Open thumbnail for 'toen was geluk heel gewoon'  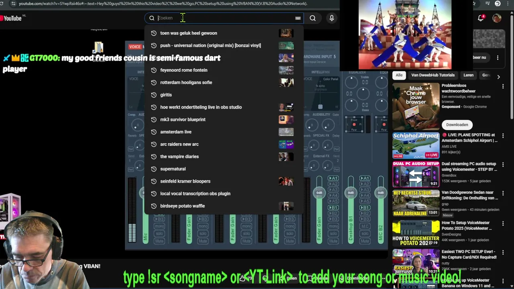point(286,33)
